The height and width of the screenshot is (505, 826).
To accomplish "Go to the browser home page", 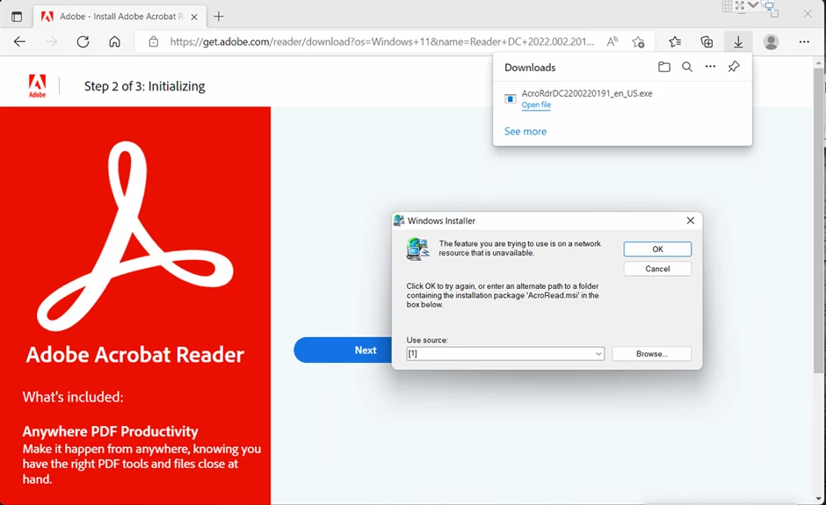I will click(x=114, y=41).
